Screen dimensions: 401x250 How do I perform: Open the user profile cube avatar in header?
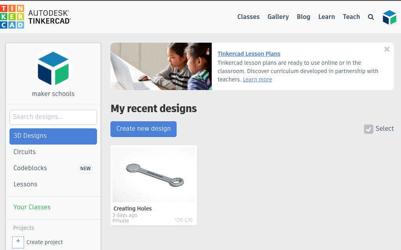pos(390,17)
